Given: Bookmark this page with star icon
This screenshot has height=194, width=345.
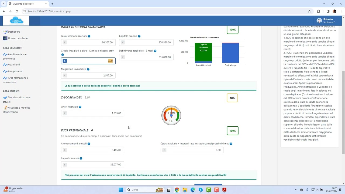Looking at the screenshot, I should click(309, 11).
